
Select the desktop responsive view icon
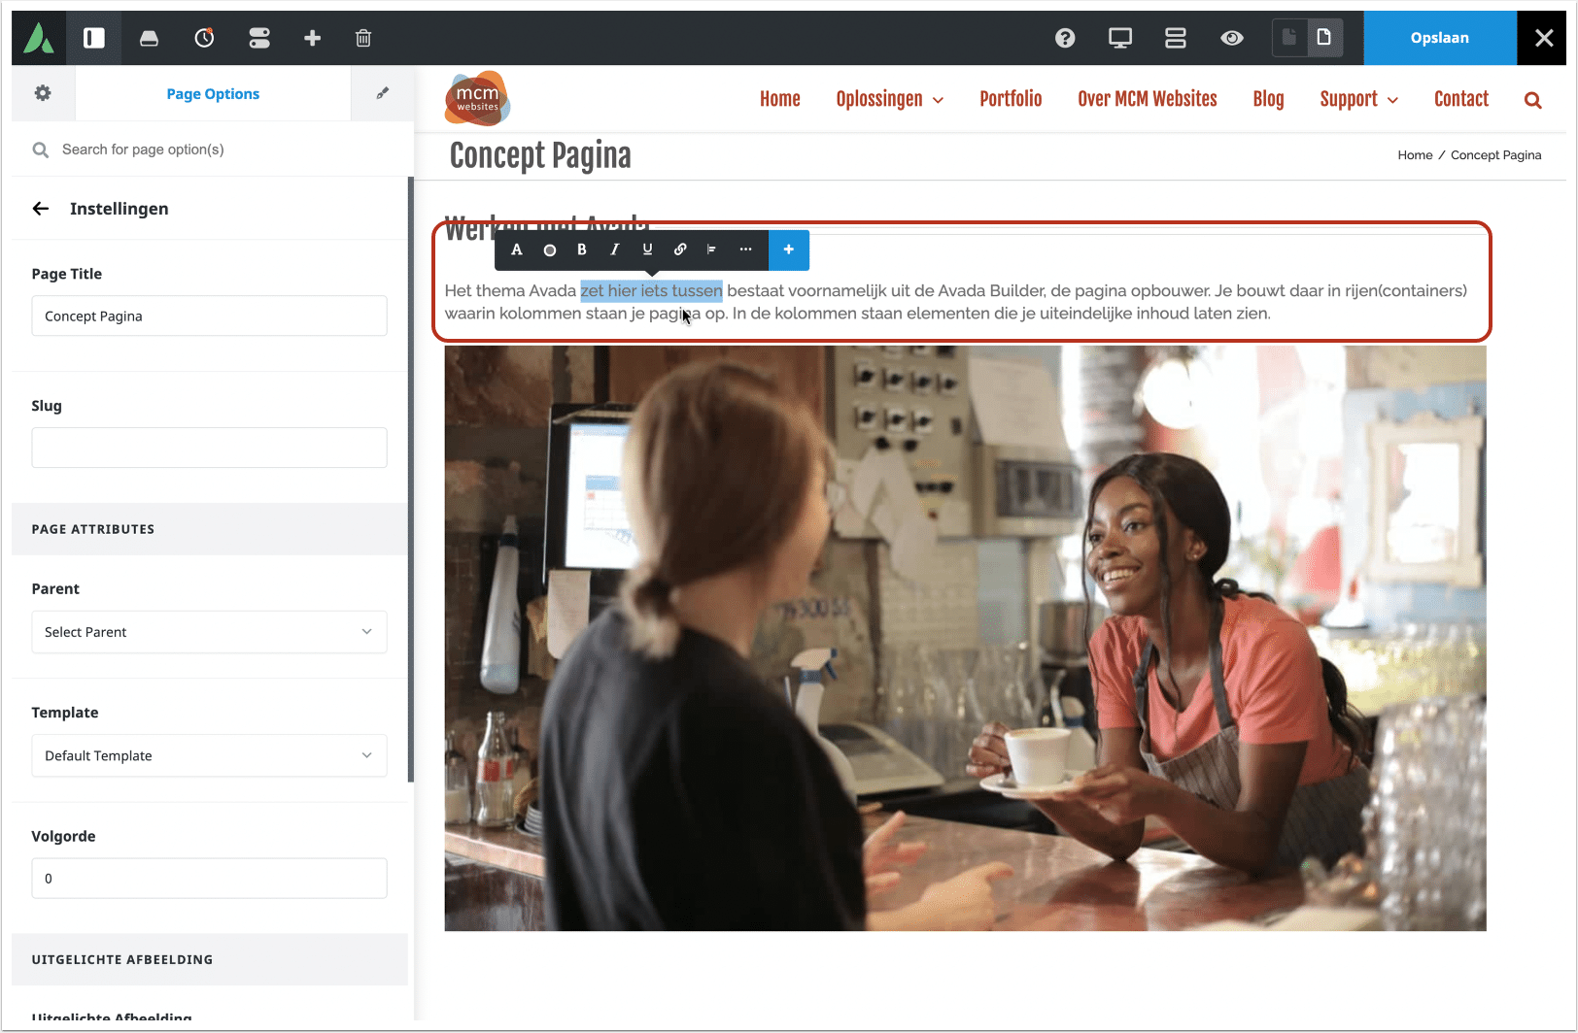coord(1120,38)
